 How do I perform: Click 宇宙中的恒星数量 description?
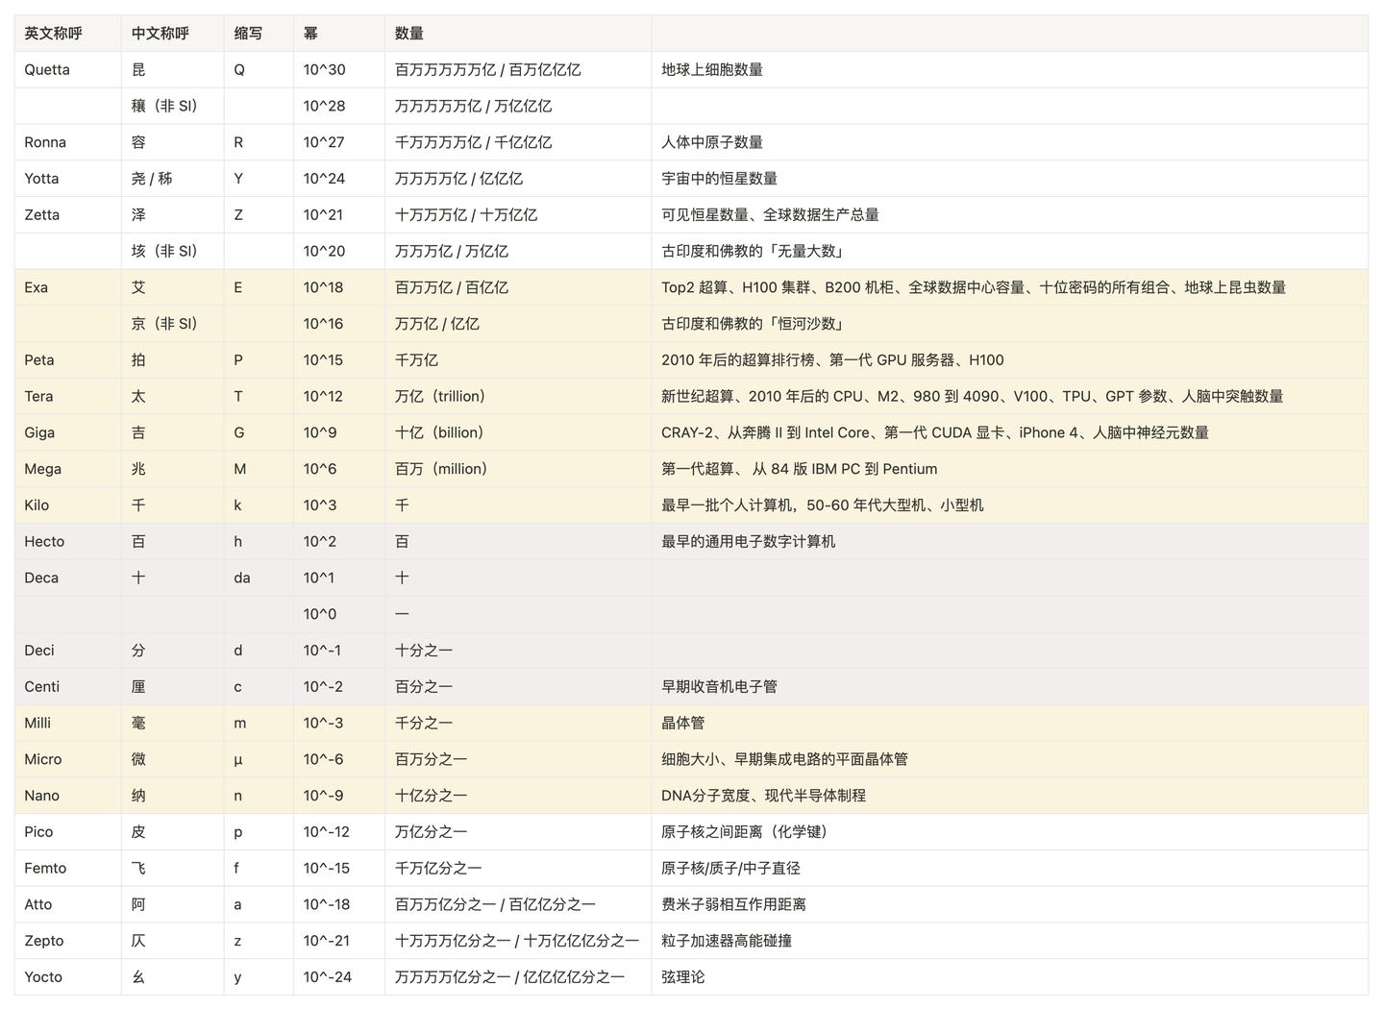(1009, 179)
